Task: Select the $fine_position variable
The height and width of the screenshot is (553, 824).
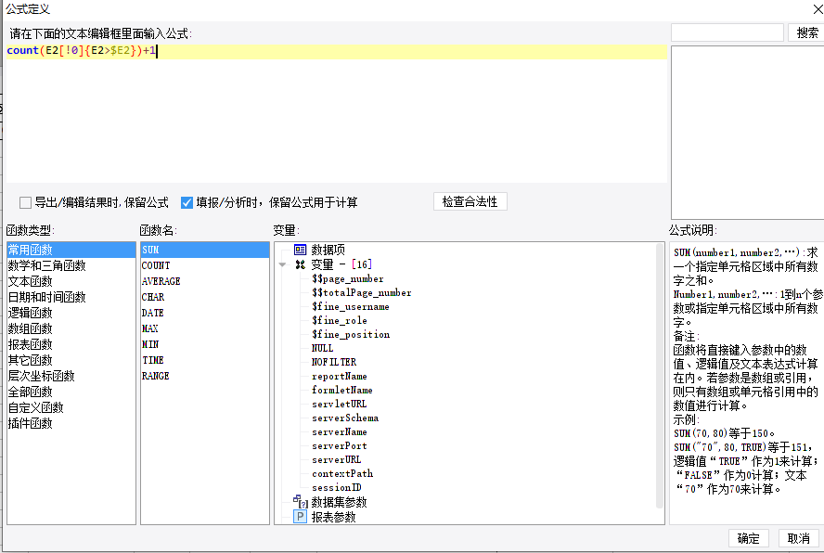Action: [351, 334]
